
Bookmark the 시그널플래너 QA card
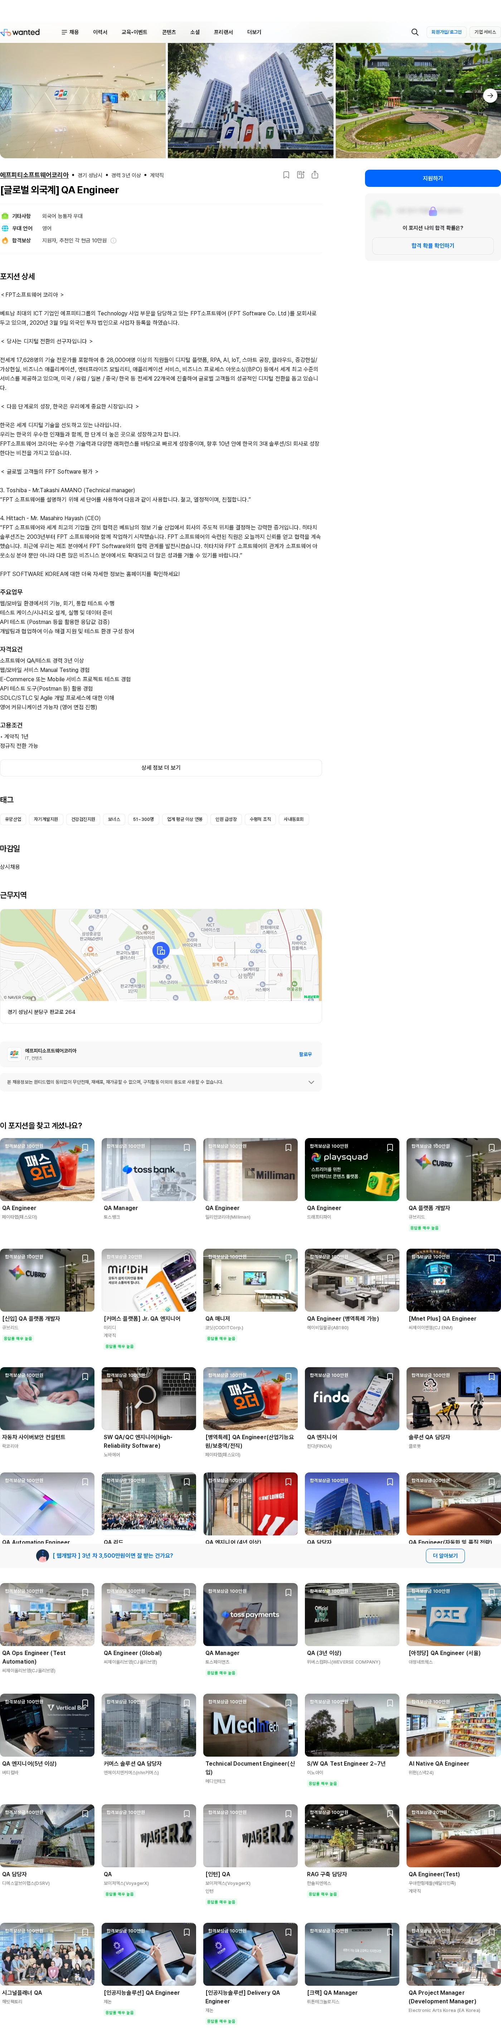[x=85, y=1932]
